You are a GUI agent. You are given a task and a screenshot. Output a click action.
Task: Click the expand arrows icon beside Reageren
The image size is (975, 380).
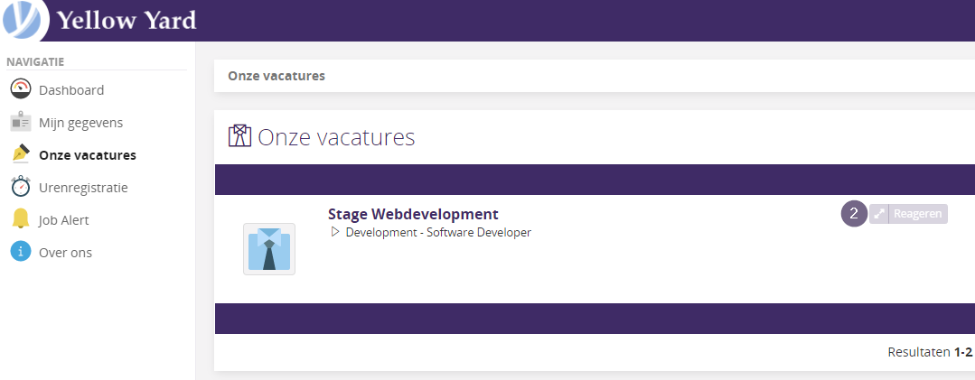[878, 214]
